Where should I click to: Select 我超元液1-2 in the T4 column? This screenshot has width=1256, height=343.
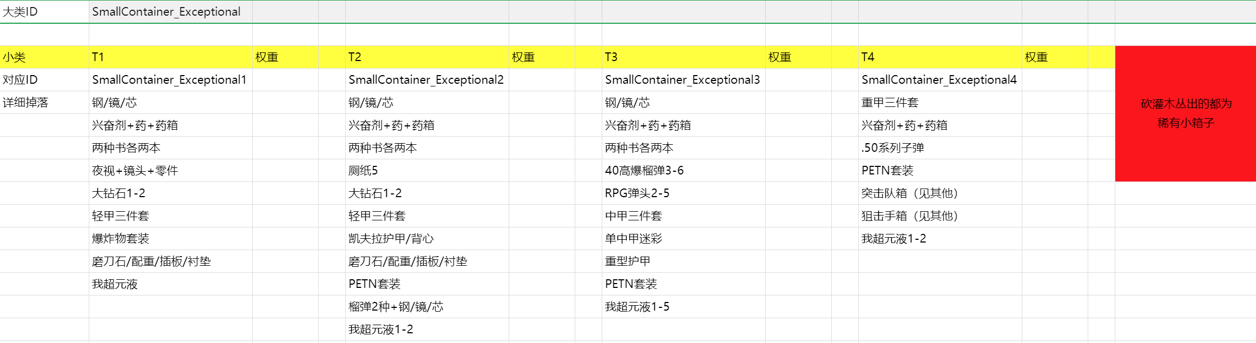[940, 239]
